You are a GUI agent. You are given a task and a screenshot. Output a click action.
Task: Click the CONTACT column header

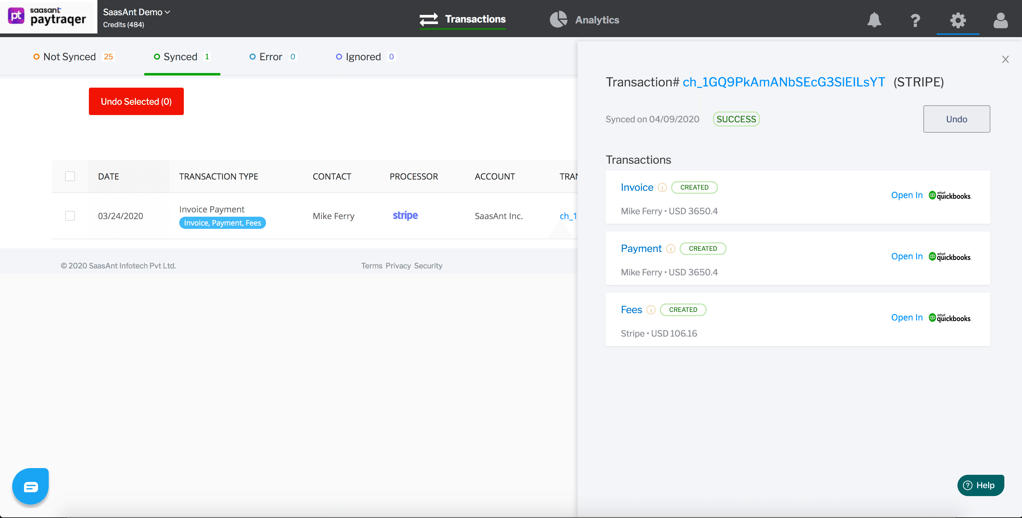tap(332, 177)
